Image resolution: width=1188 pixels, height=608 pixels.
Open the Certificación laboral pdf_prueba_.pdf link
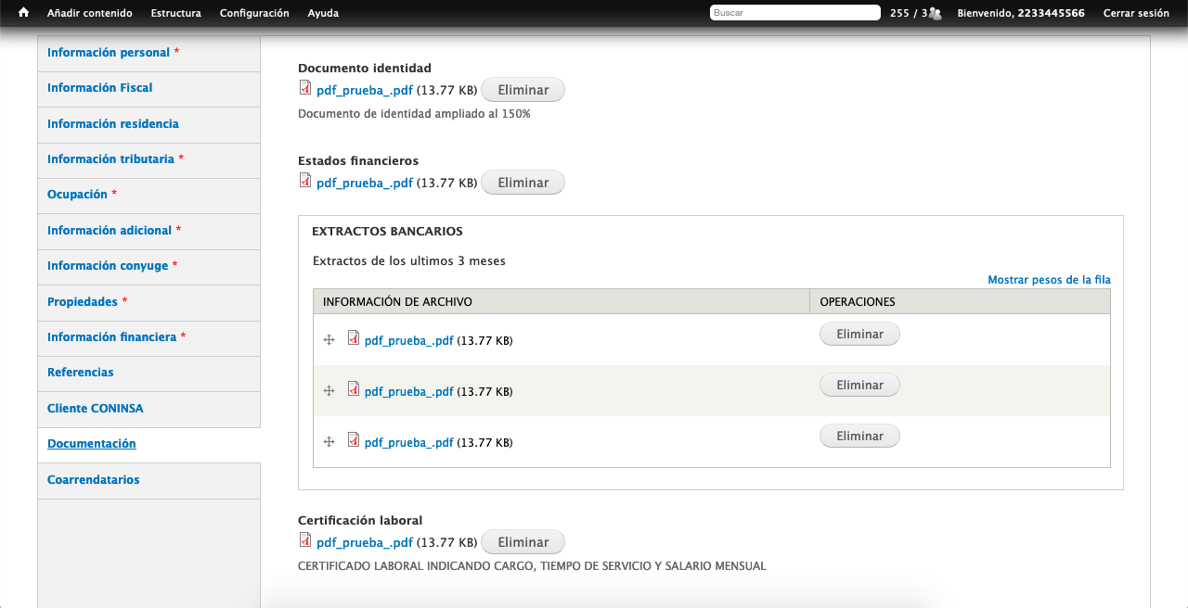tap(365, 542)
